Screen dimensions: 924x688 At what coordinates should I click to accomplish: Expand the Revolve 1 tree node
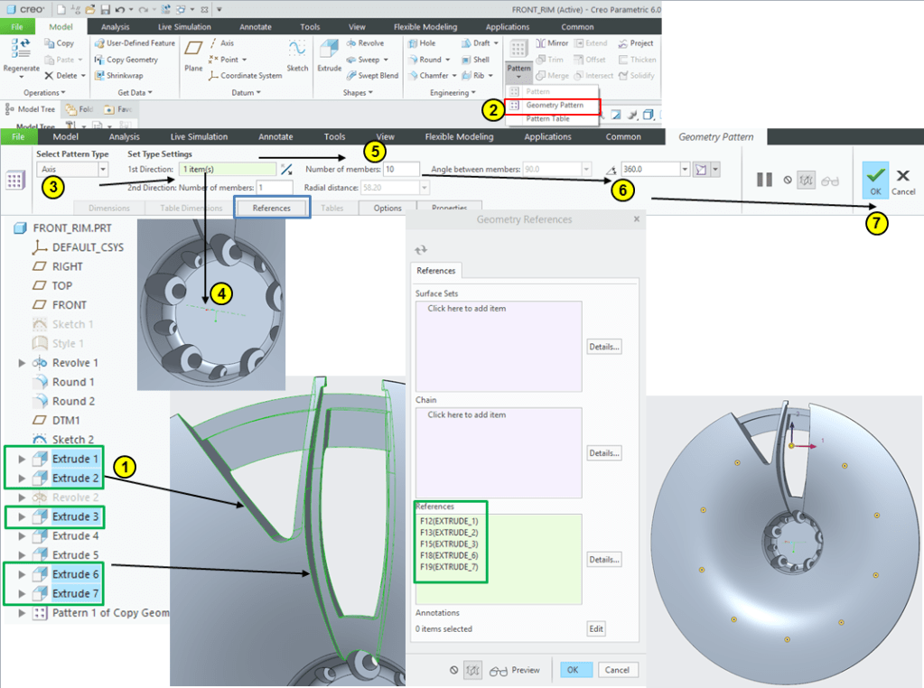22,363
